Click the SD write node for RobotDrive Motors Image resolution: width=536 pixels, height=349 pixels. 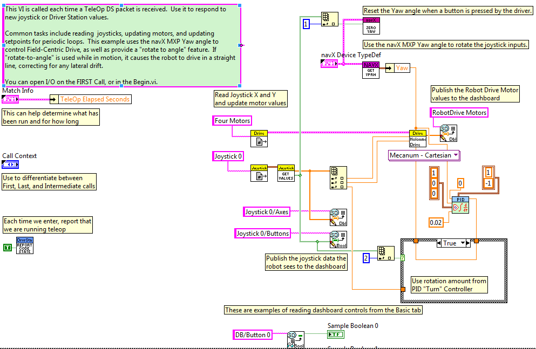(448, 133)
